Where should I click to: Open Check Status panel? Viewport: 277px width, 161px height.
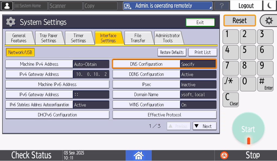coord(31,155)
